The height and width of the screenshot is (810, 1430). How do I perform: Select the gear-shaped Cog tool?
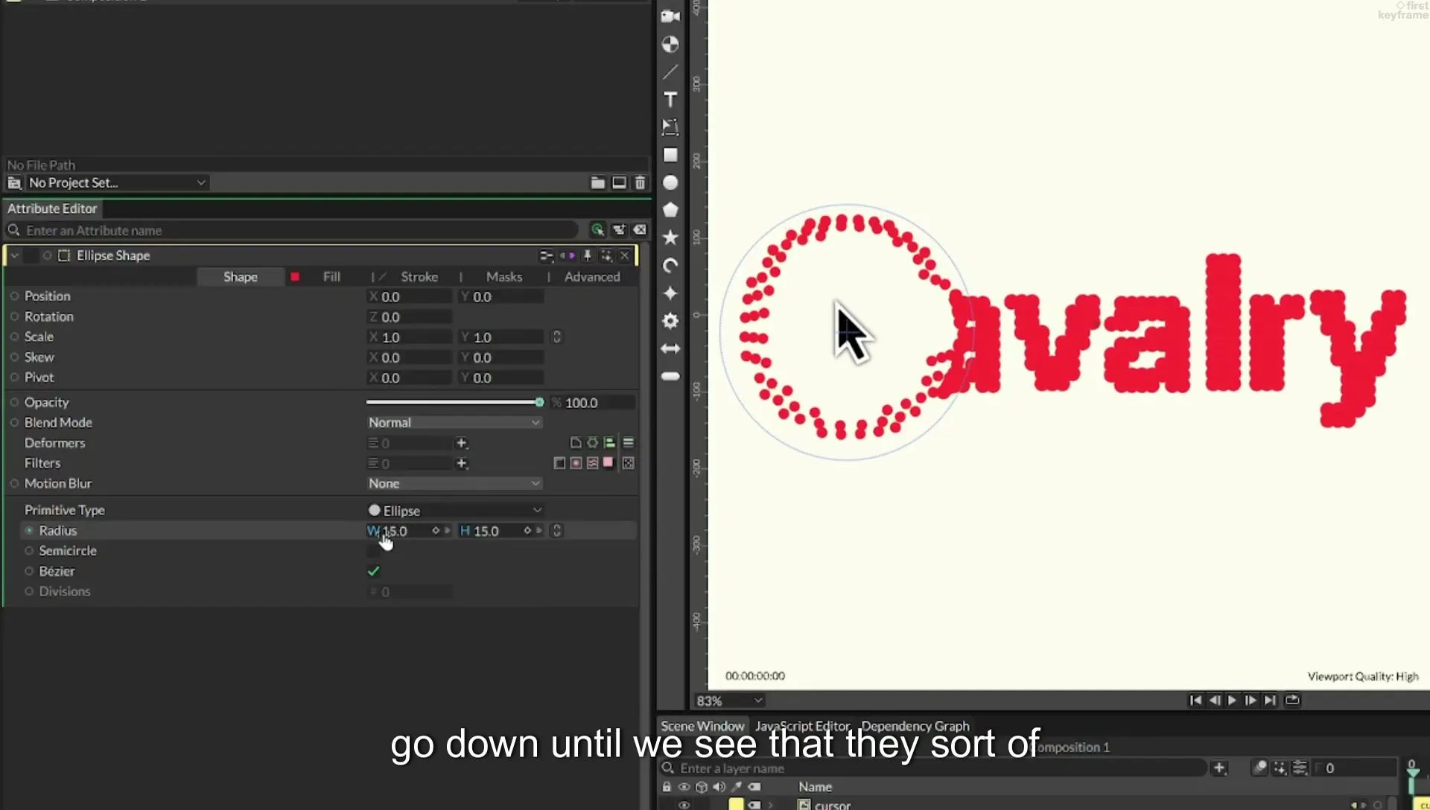point(670,321)
